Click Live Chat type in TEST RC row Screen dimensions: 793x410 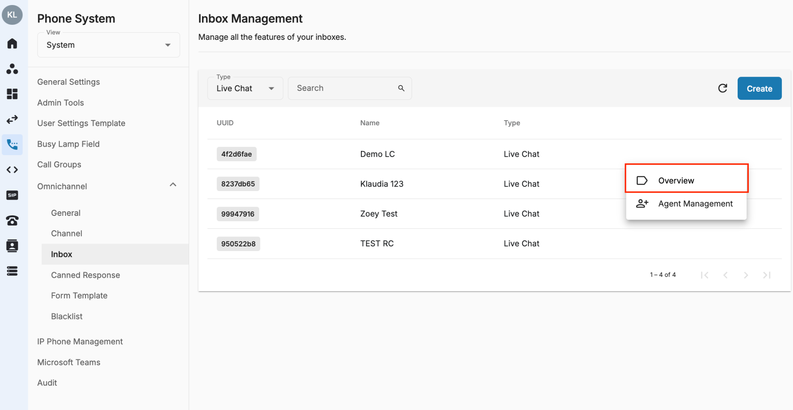point(522,243)
